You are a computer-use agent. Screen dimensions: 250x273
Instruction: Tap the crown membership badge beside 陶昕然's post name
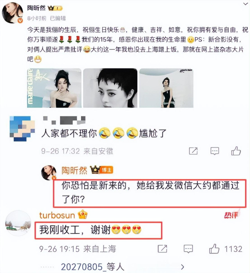[55, 8]
